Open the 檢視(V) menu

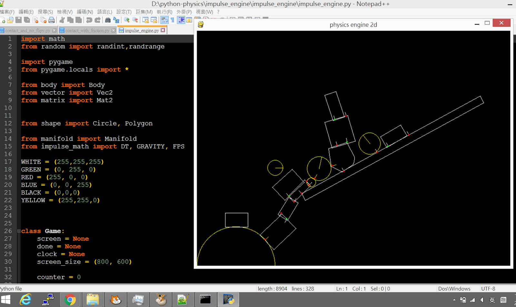(64, 12)
